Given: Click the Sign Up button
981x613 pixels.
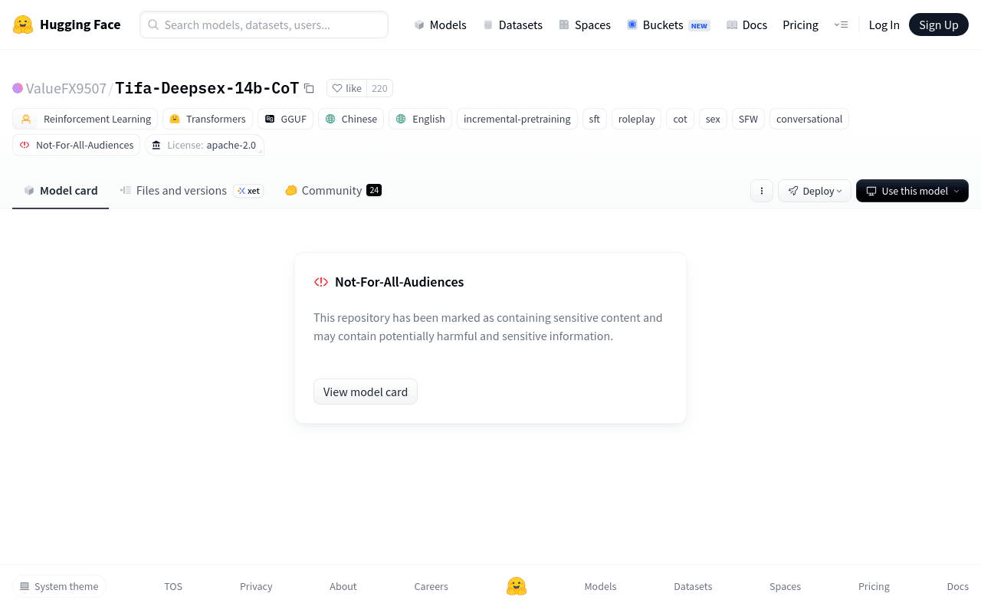Looking at the screenshot, I should [939, 25].
